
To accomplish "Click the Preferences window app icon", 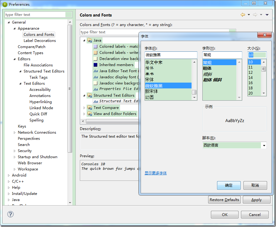I will click(x=5, y=4).
